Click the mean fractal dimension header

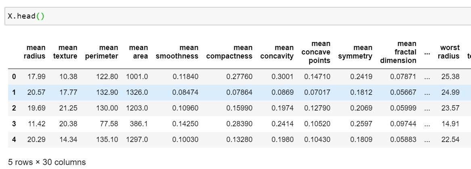[x=398, y=52]
